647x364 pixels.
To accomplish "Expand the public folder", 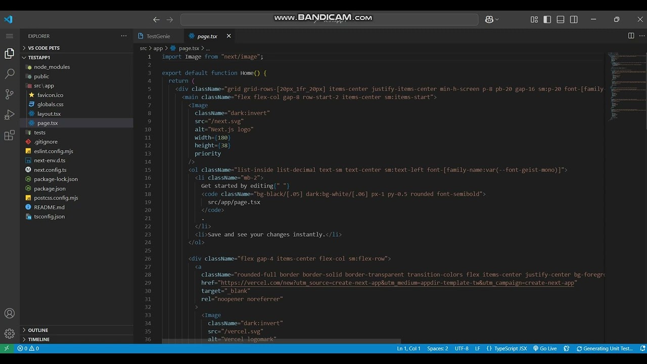I will click(76, 76).
